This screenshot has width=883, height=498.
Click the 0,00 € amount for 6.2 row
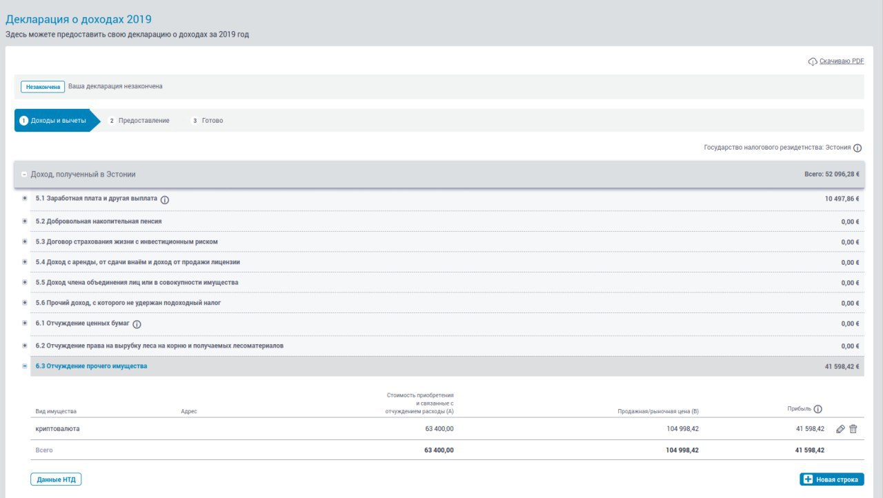tap(850, 345)
